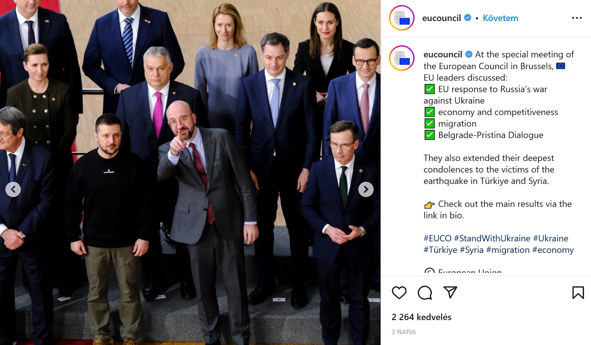Open the three-dot more options menu
The width and height of the screenshot is (591, 345).
click(x=577, y=18)
